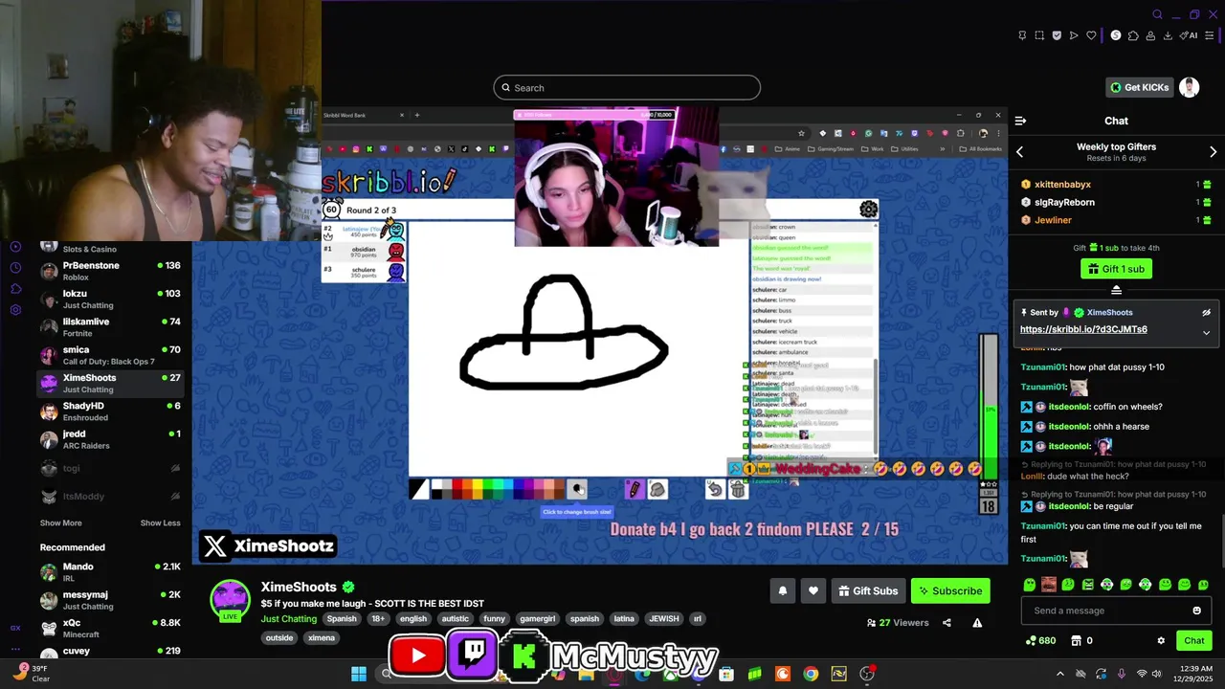Screen dimensions: 1225x689
Task: Expand the pinned message chevron
Action: tap(1206, 333)
